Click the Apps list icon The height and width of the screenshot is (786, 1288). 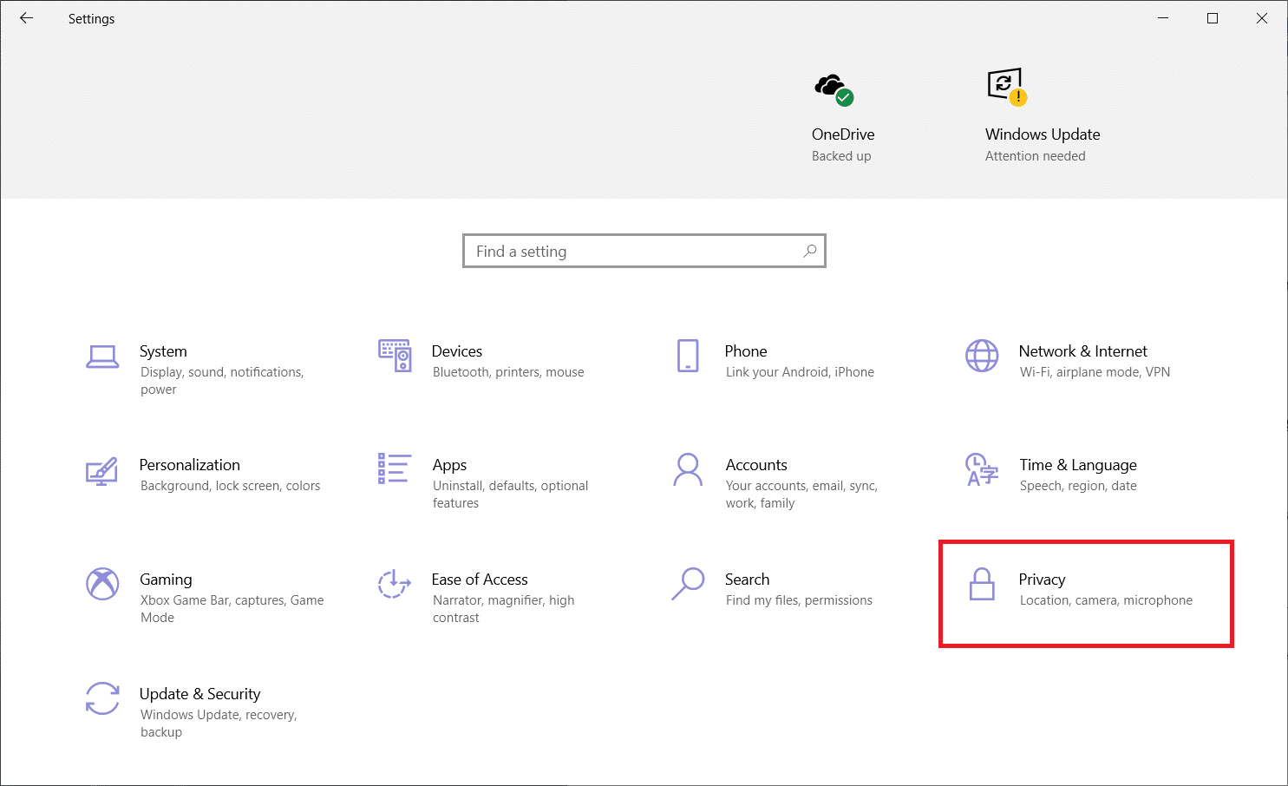tap(395, 470)
